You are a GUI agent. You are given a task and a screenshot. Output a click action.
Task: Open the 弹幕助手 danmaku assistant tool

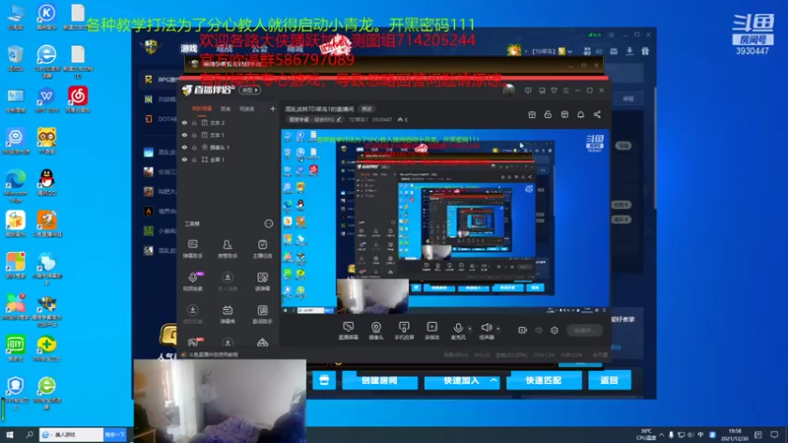[x=192, y=249]
